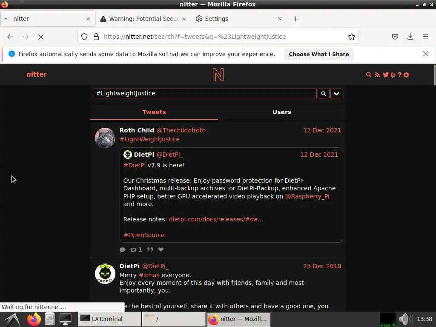Image resolution: width=436 pixels, height=327 pixels.
Task: Launch Firefox from the taskbar launcher
Action: tap(34, 319)
